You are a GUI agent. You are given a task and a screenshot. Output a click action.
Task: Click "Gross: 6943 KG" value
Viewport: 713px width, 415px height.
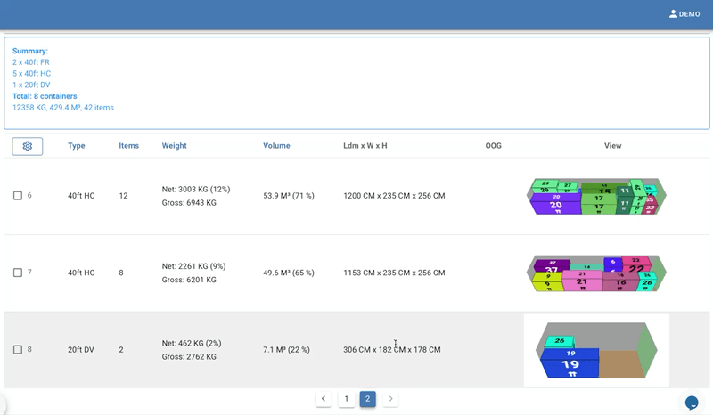[x=189, y=203]
